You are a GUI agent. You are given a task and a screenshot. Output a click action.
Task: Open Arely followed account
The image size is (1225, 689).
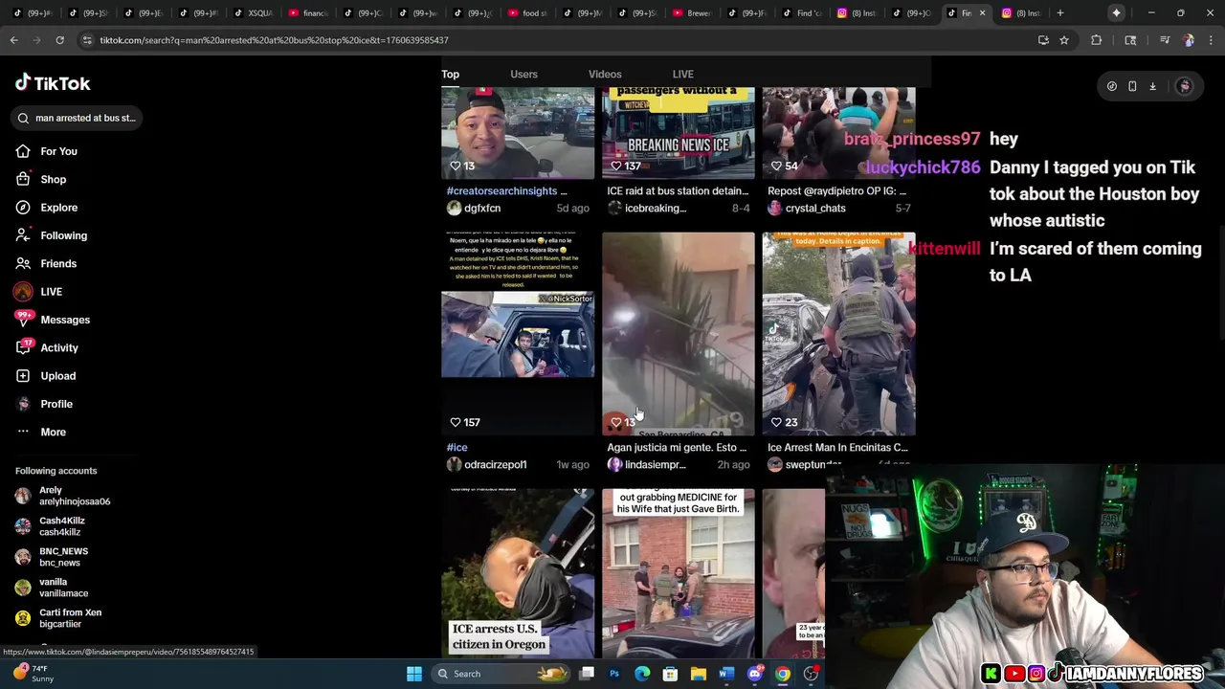point(62,496)
